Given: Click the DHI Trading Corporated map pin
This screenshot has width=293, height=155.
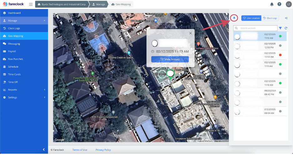Looking at the screenshot, I should 113,112.
